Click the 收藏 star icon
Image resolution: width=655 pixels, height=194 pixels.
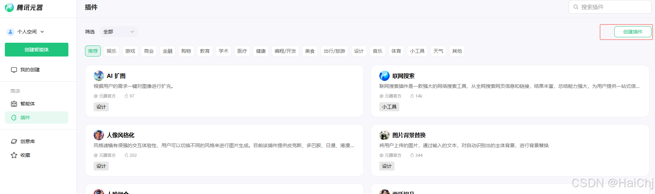tap(14, 155)
